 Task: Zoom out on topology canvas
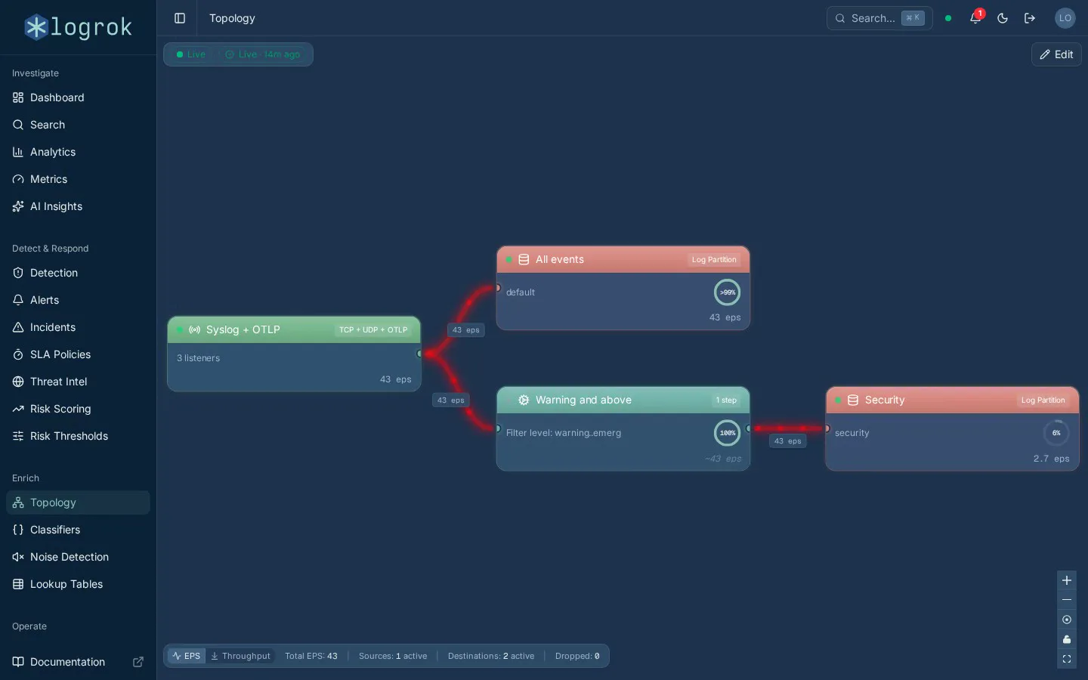click(x=1067, y=600)
